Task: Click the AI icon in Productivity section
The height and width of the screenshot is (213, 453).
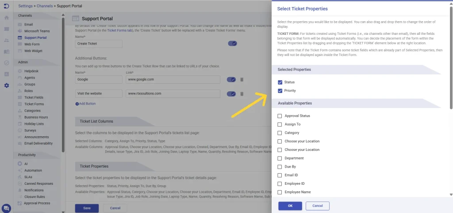Action: coord(19,164)
